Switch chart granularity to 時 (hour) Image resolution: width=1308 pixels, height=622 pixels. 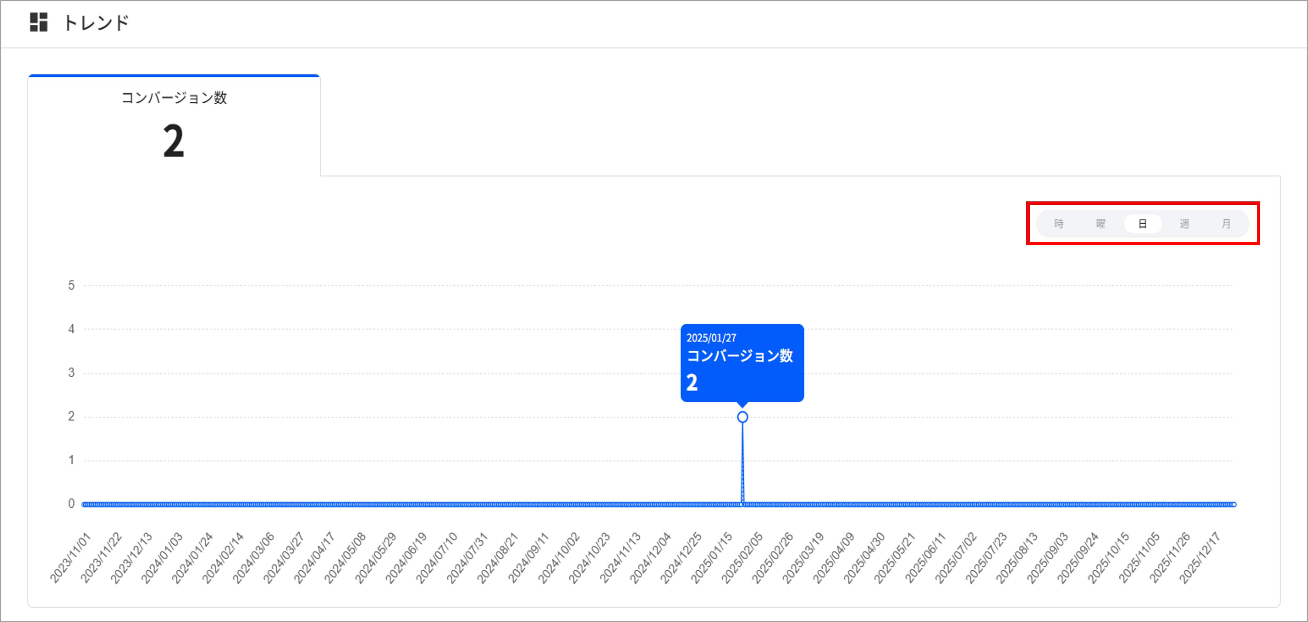pyautogui.click(x=1059, y=223)
